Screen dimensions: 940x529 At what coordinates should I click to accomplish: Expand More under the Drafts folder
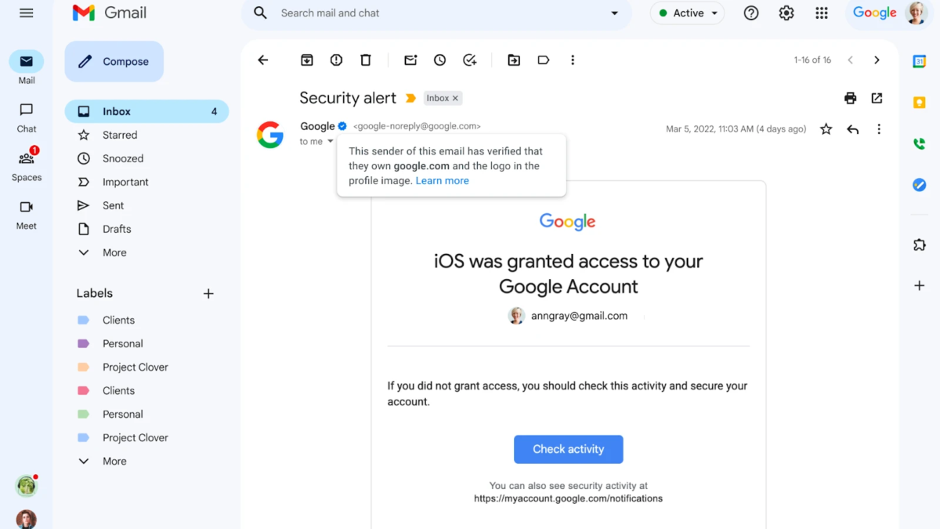click(x=114, y=252)
